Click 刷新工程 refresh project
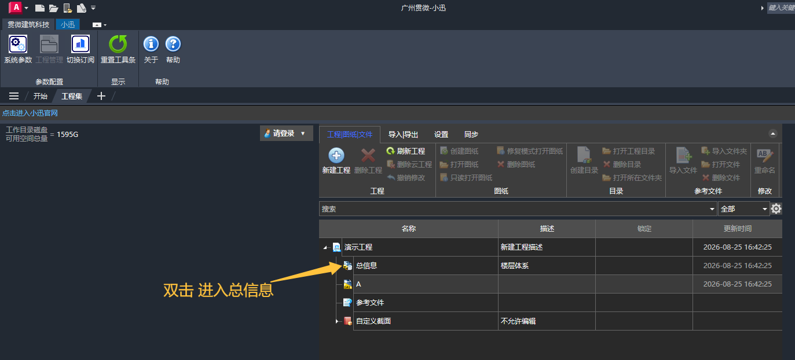795x360 pixels. [x=406, y=151]
